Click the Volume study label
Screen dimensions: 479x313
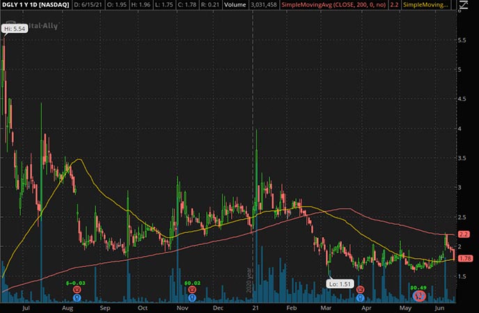click(x=235, y=5)
